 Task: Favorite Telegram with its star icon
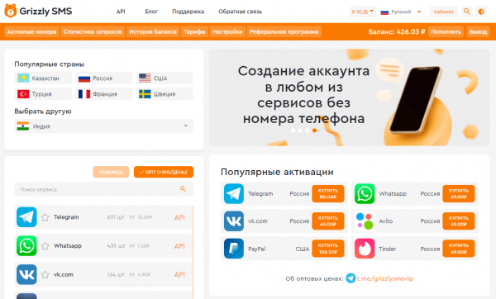click(x=45, y=217)
